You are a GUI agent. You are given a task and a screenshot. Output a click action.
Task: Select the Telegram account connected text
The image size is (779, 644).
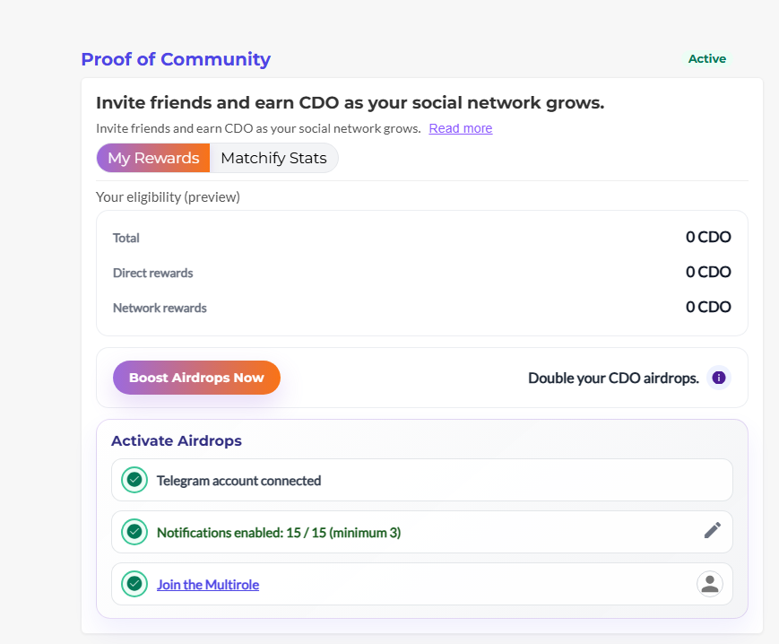click(x=238, y=481)
